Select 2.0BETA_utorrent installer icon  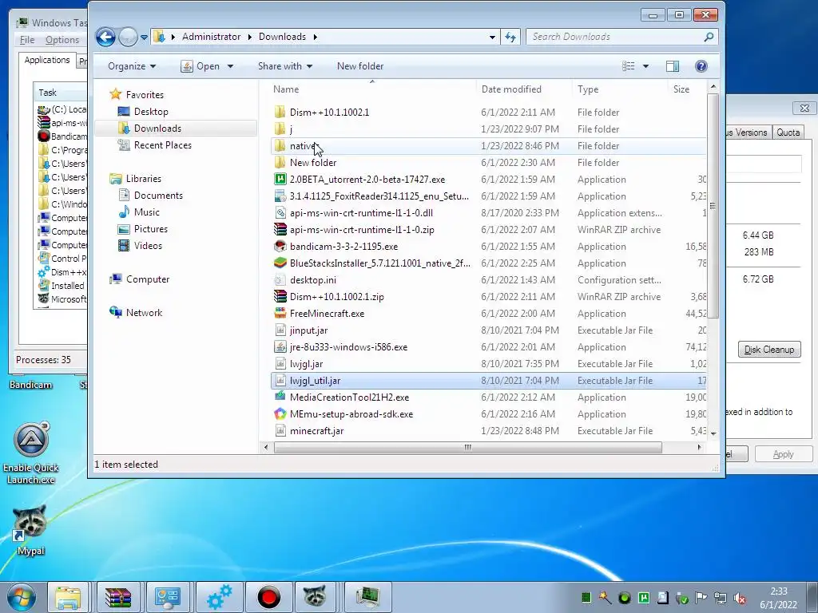coord(280,180)
